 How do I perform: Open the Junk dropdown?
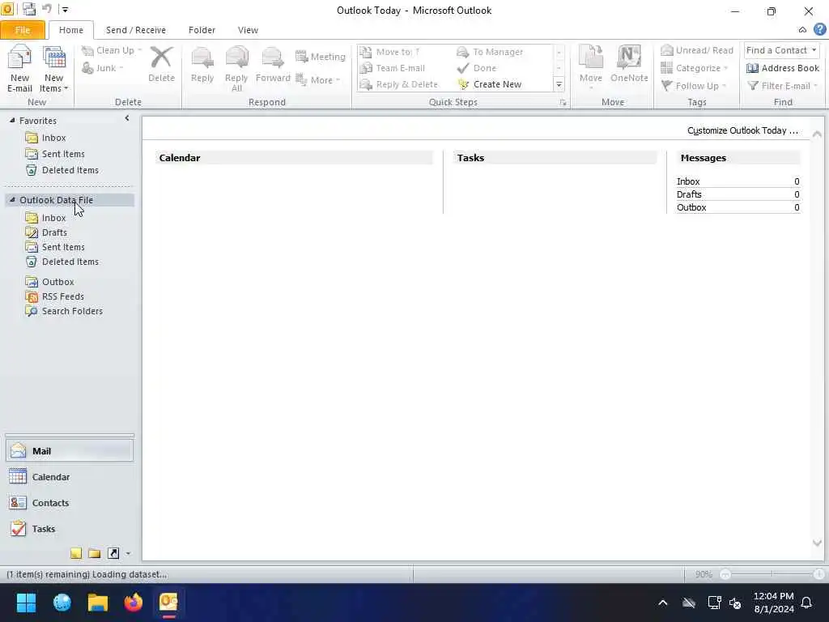click(x=103, y=68)
